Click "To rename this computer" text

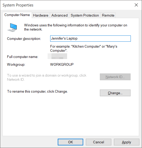tap(37, 91)
